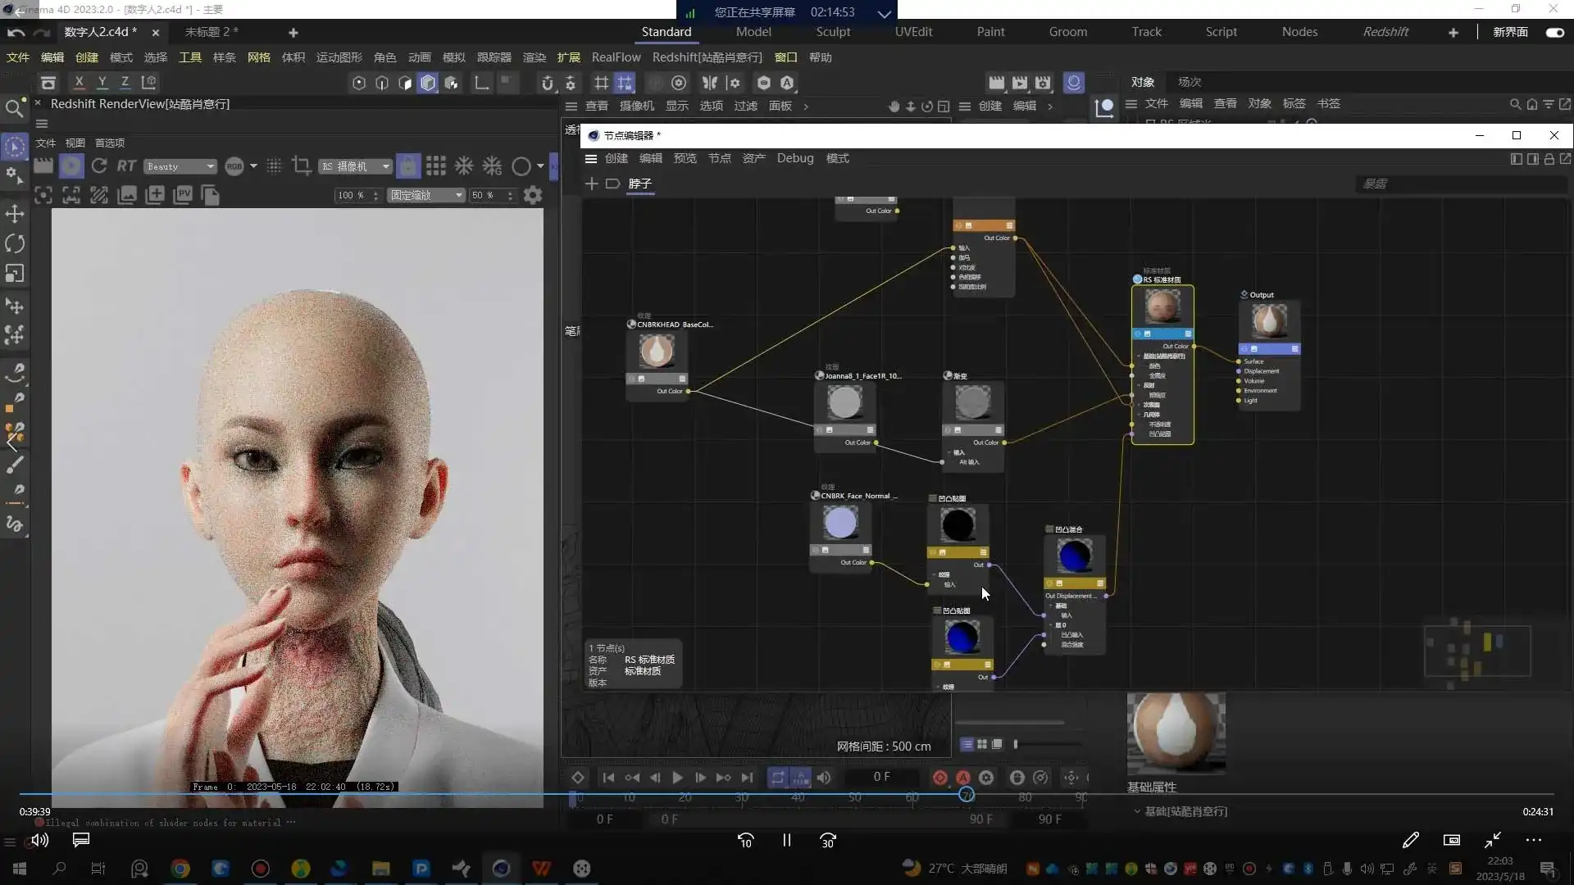Switch to the Sculpt layout tab
The width and height of the screenshot is (1574, 885).
833,32
